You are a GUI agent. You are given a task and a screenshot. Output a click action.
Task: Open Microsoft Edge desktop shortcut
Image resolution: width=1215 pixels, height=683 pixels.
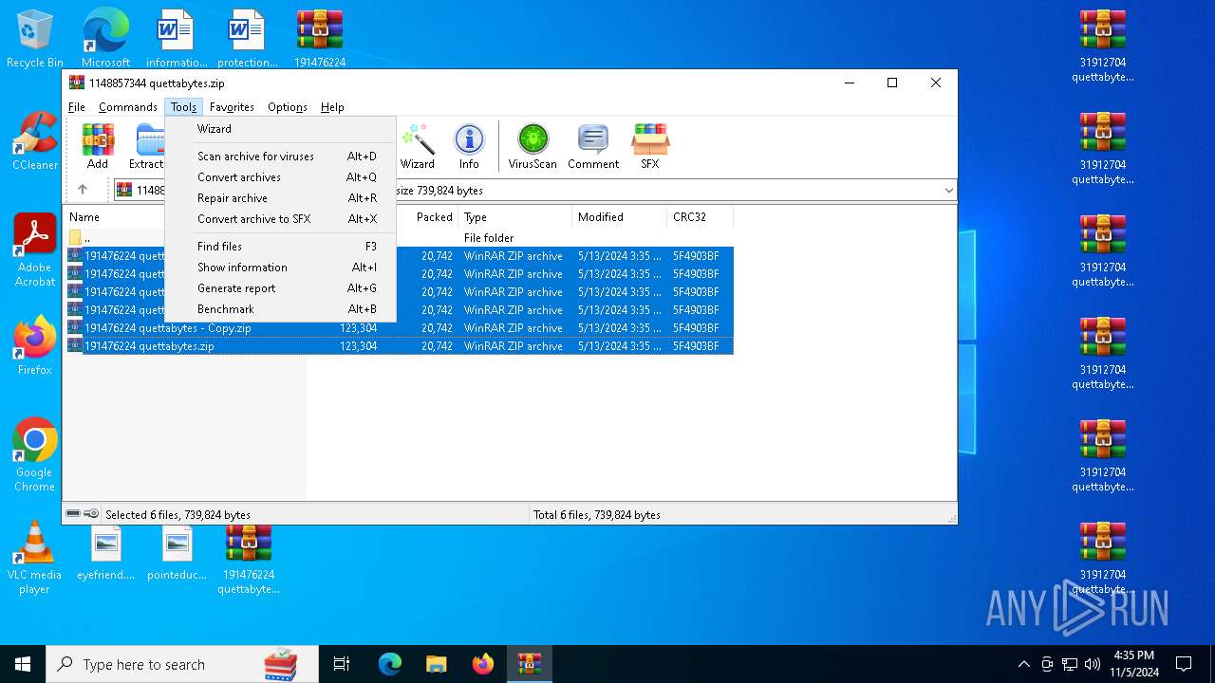(x=105, y=39)
